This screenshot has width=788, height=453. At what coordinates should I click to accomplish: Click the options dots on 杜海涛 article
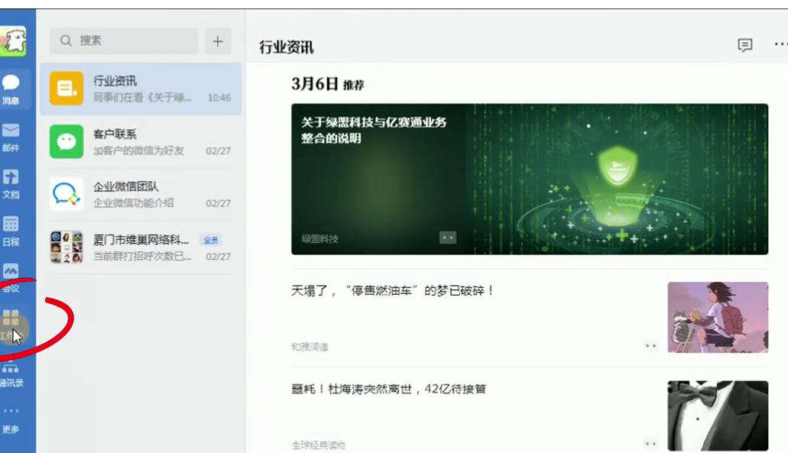pyautogui.click(x=650, y=443)
